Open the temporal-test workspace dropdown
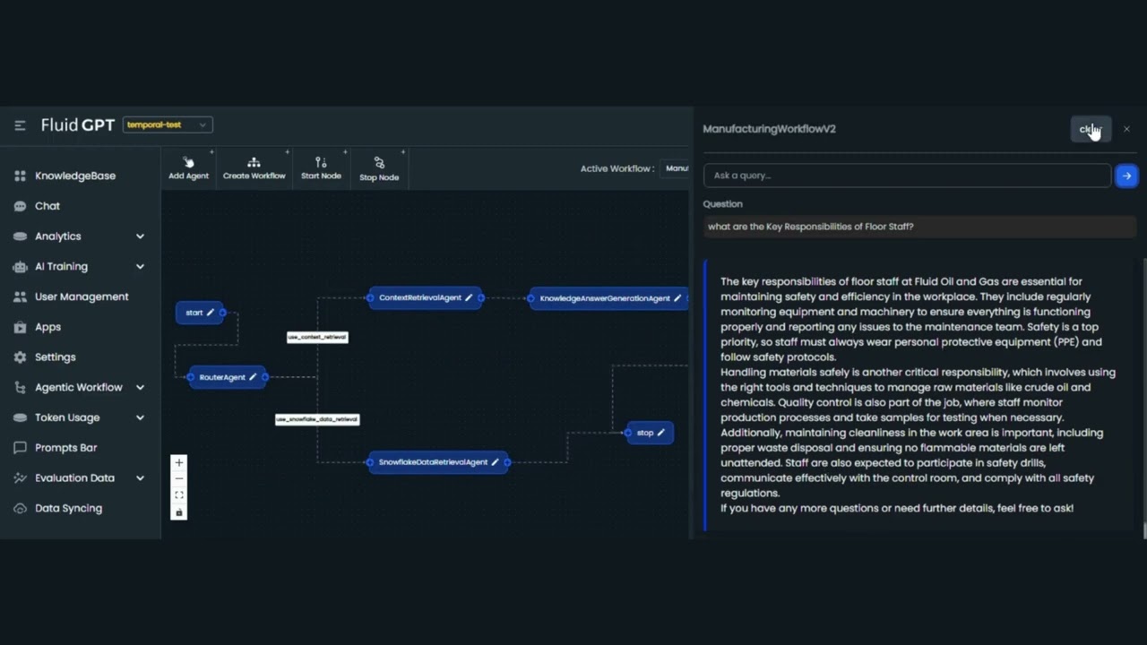The image size is (1147, 645). pos(168,125)
